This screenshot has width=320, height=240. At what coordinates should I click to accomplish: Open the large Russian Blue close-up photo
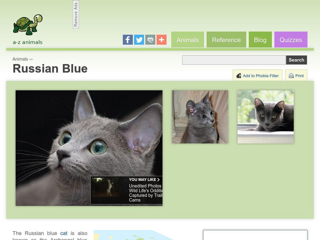89,148
